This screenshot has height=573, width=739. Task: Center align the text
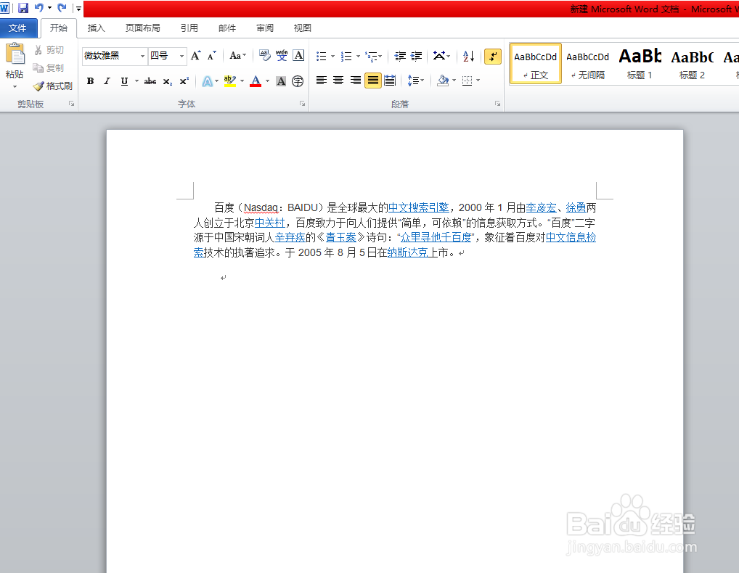click(x=338, y=81)
